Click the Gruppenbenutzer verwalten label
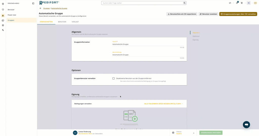 pyautogui.click(x=85, y=78)
